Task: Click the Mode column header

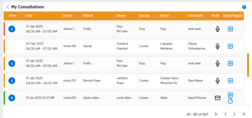Action: click(x=215, y=16)
